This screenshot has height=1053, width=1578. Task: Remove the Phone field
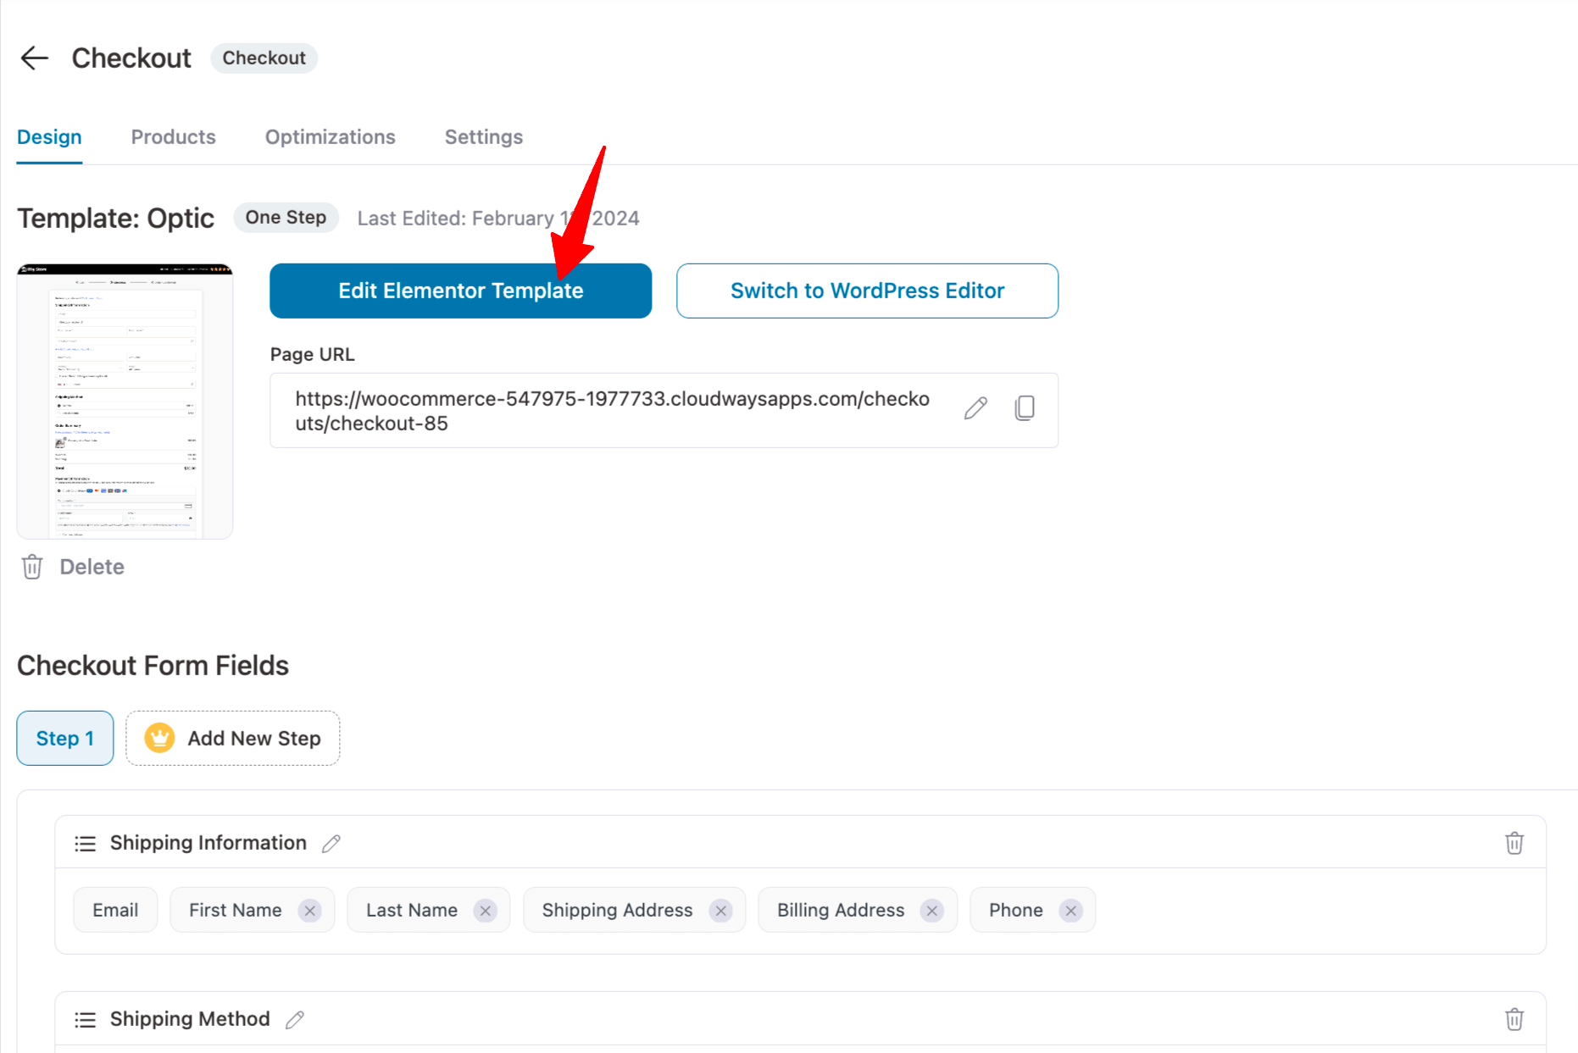pos(1071,911)
